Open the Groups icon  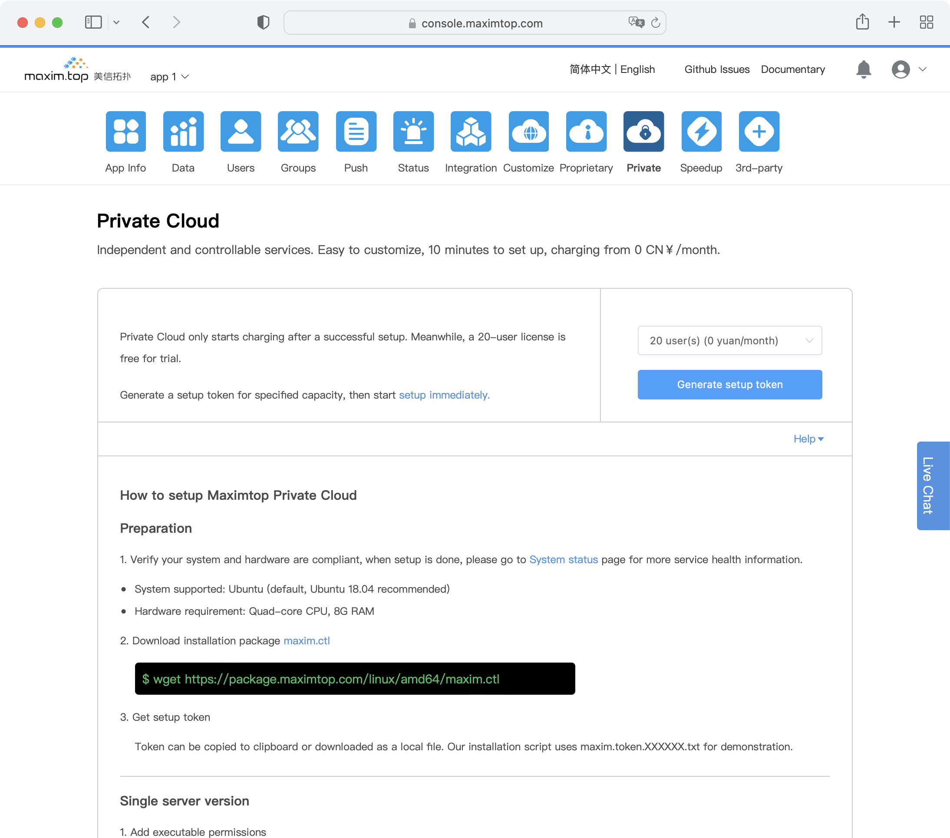click(298, 131)
